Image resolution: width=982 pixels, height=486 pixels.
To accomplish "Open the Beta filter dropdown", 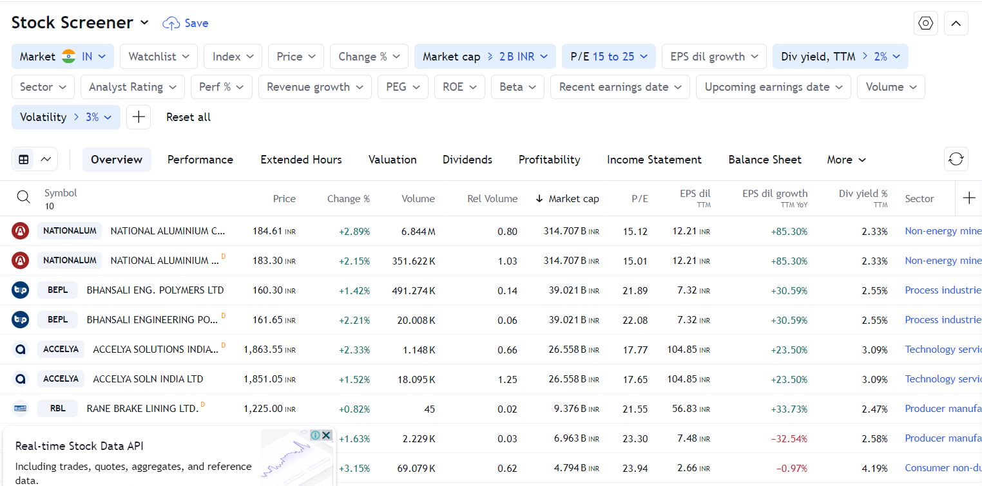I will tap(517, 87).
